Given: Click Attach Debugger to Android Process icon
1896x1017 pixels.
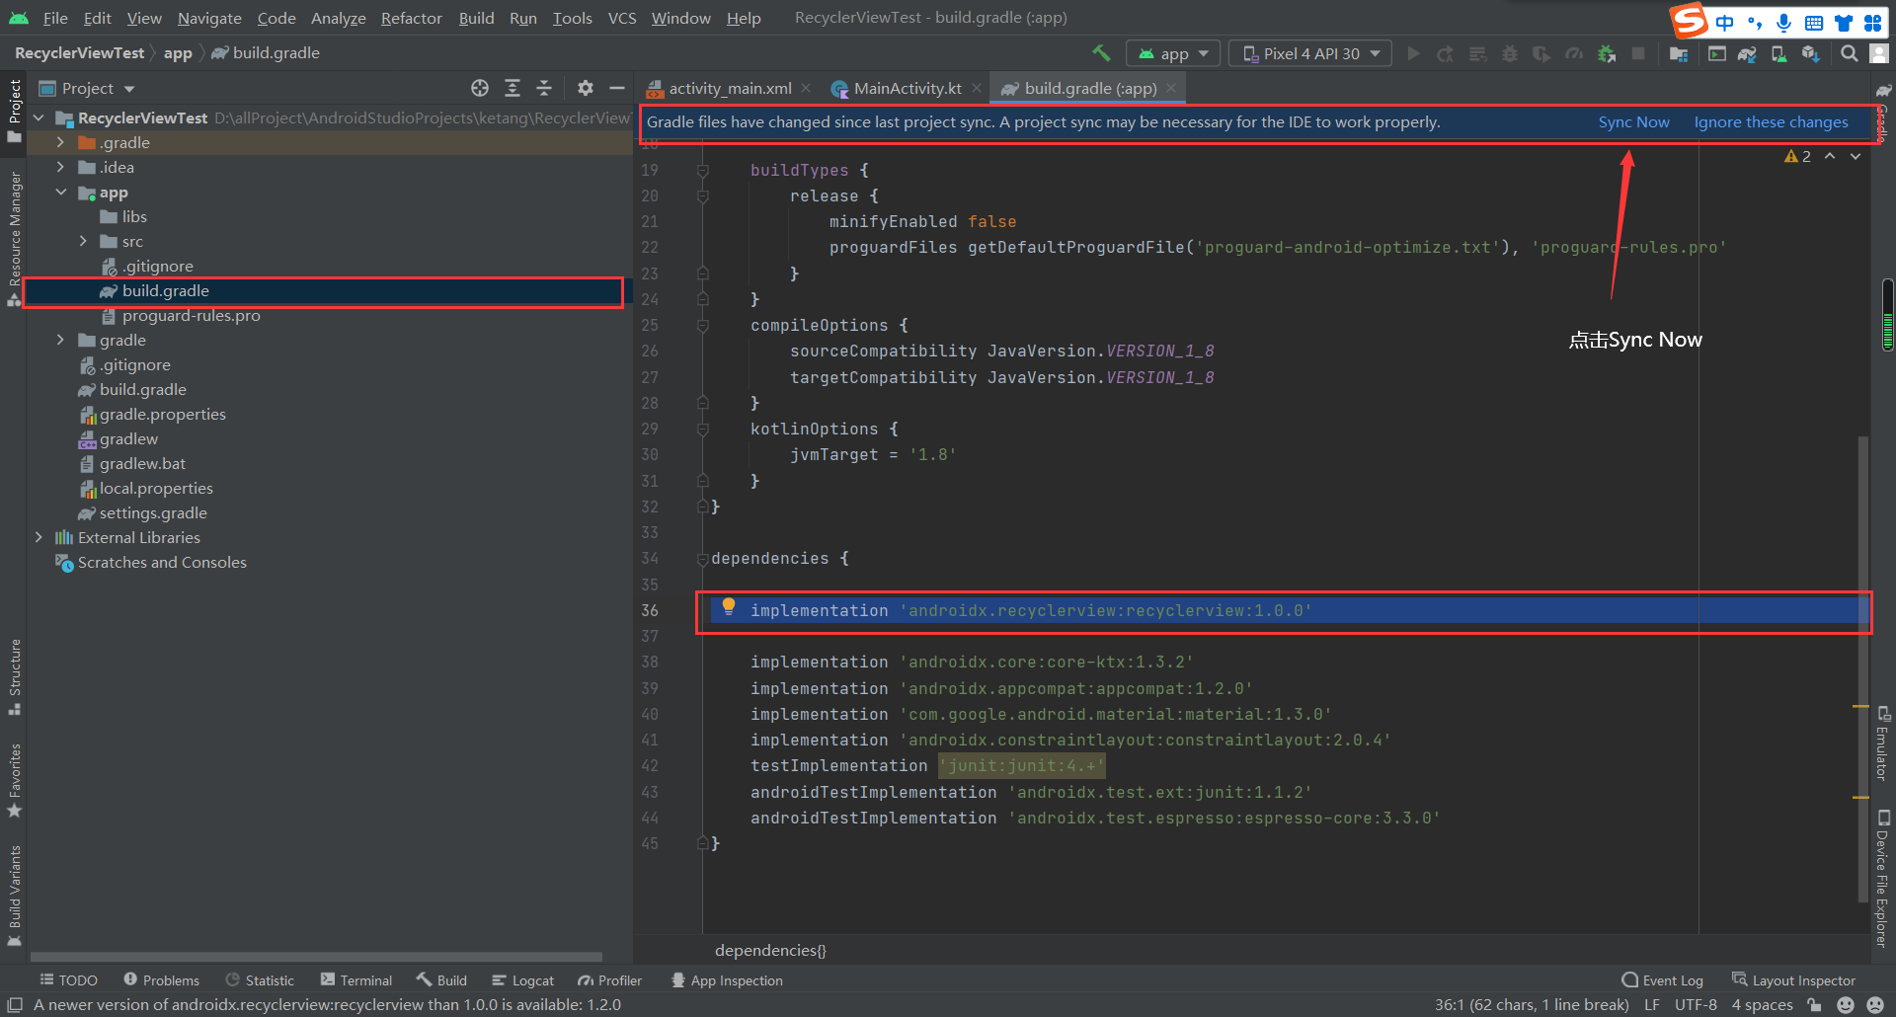Looking at the screenshot, I should coord(1607,53).
